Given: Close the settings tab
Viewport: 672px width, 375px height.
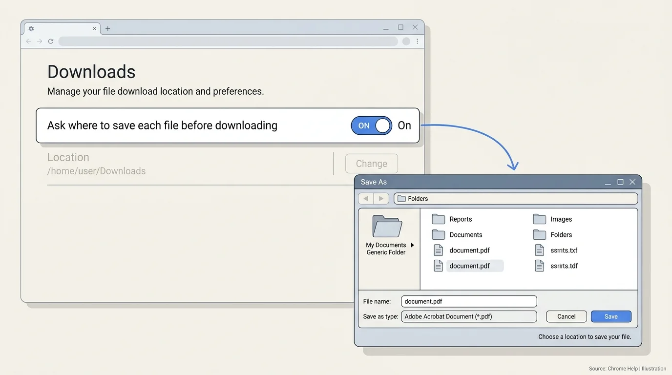Looking at the screenshot, I should (95, 29).
